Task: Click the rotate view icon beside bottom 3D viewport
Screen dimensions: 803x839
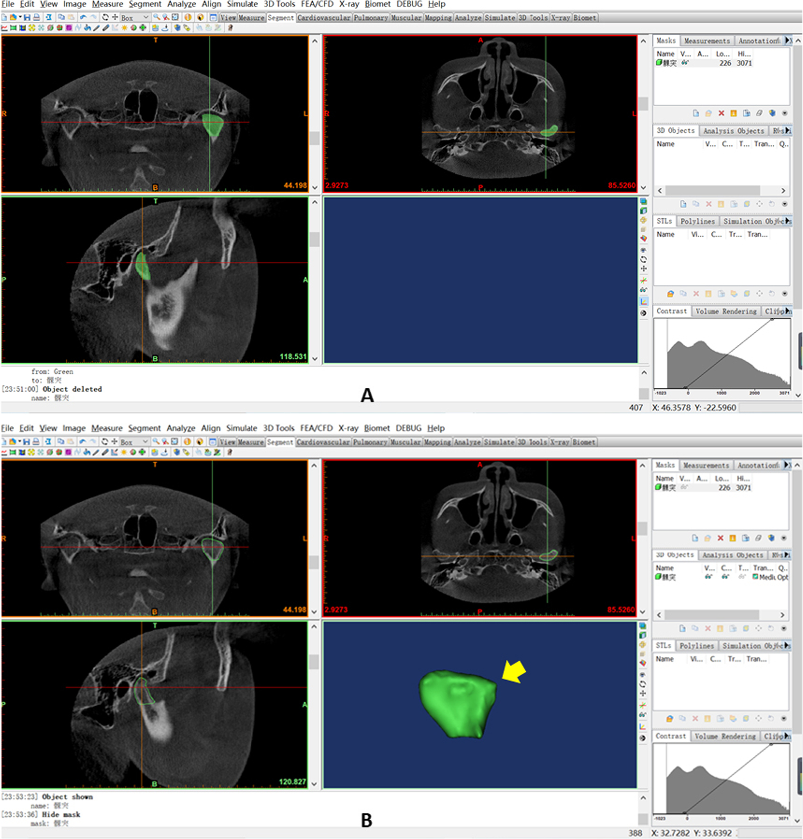Action: click(x=642, y=684)
